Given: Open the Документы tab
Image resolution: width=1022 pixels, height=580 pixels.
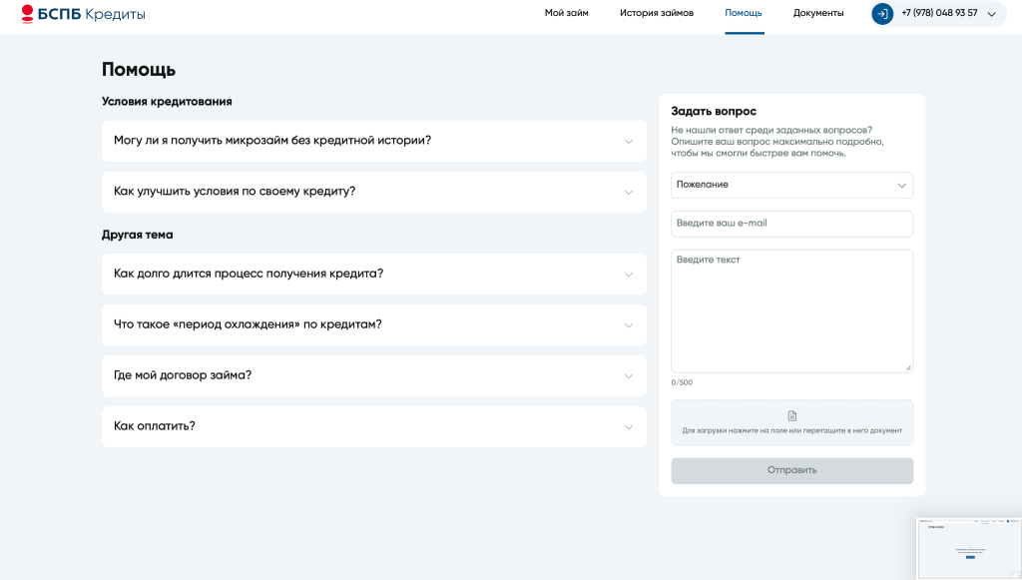Looking at the screenshot, I should coord(818,13).
